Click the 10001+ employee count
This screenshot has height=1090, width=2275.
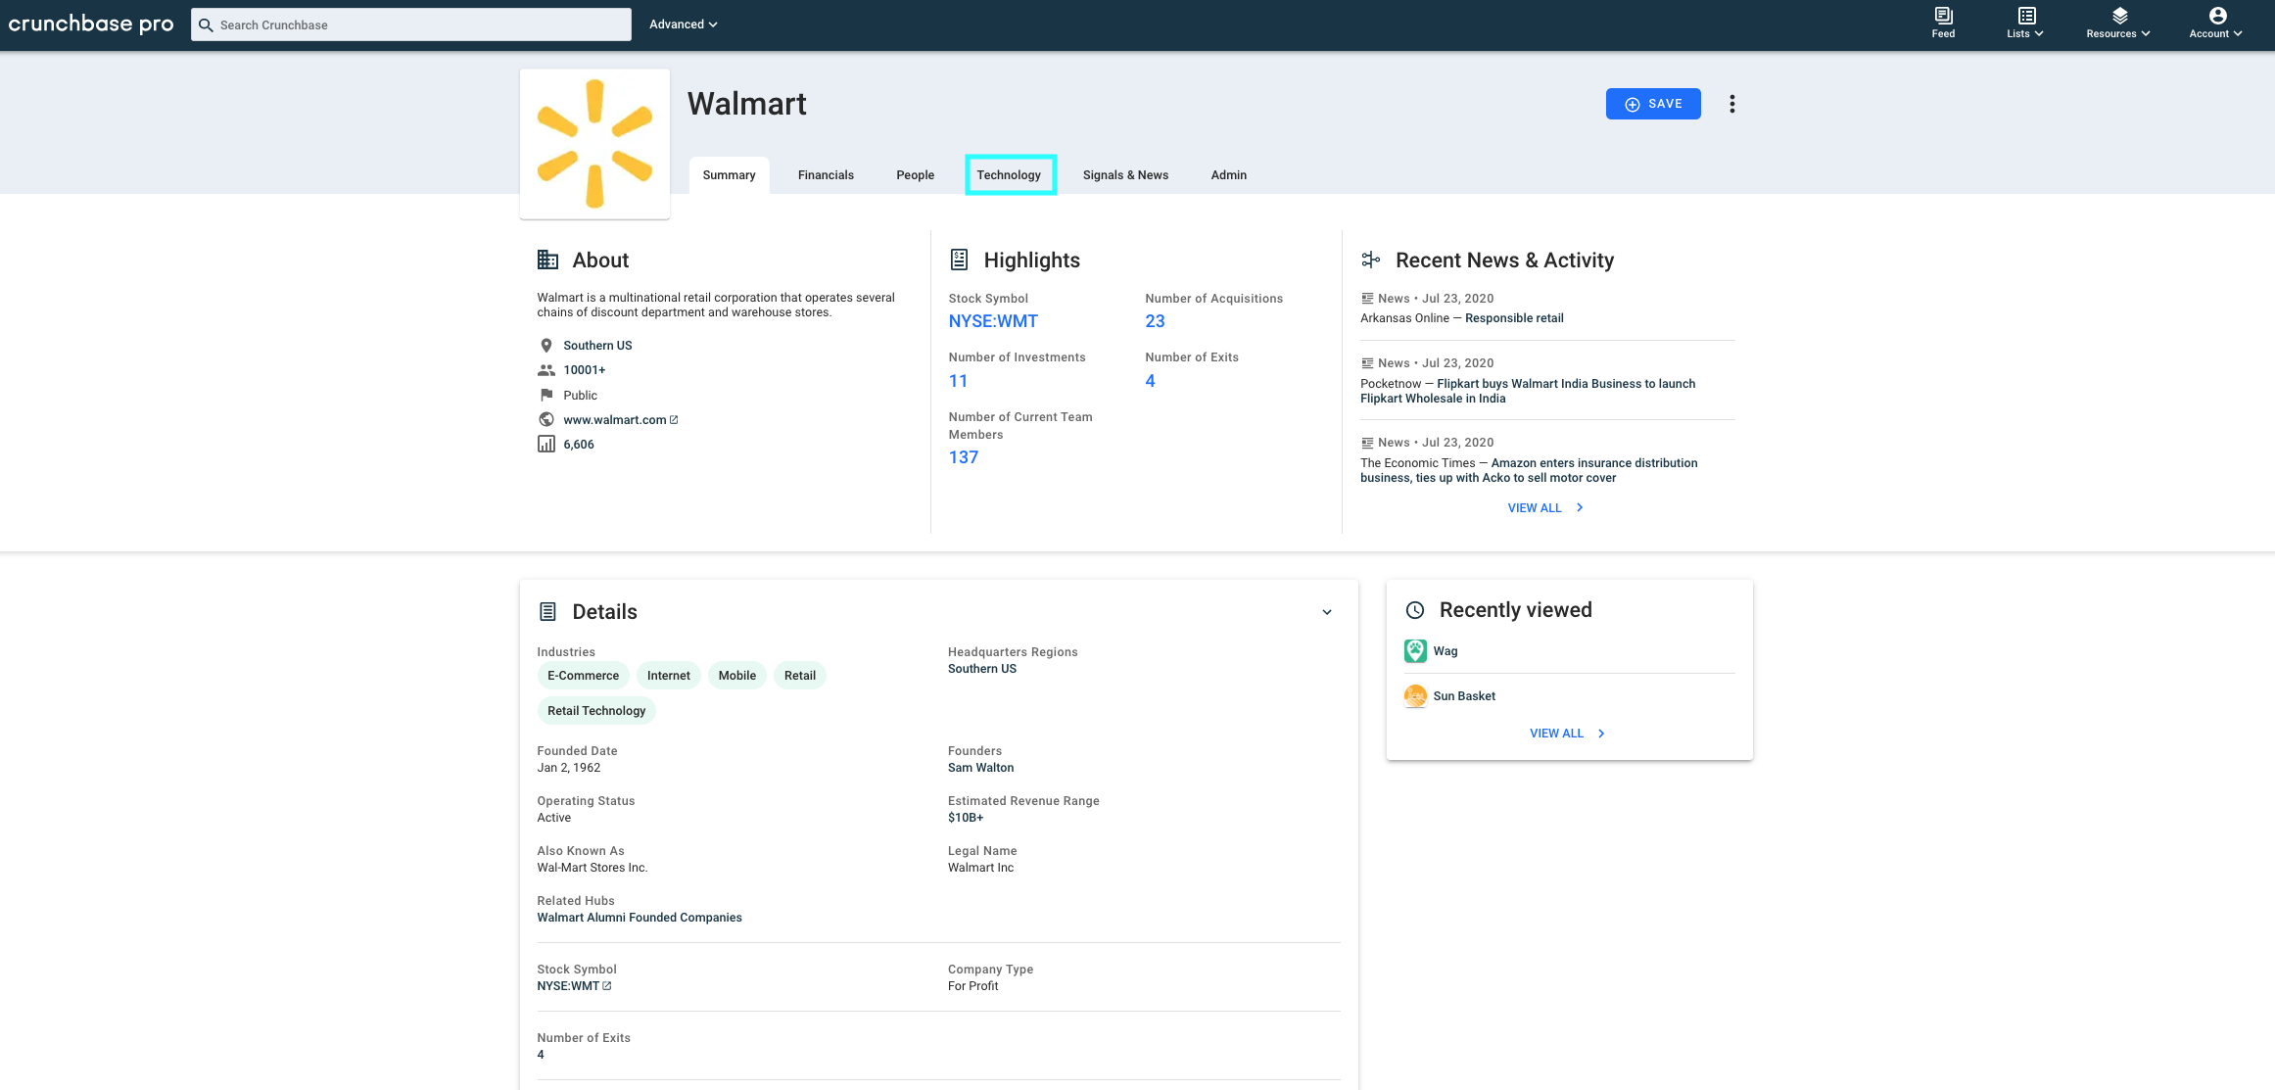pyautogui.click(x=584, y=370)
